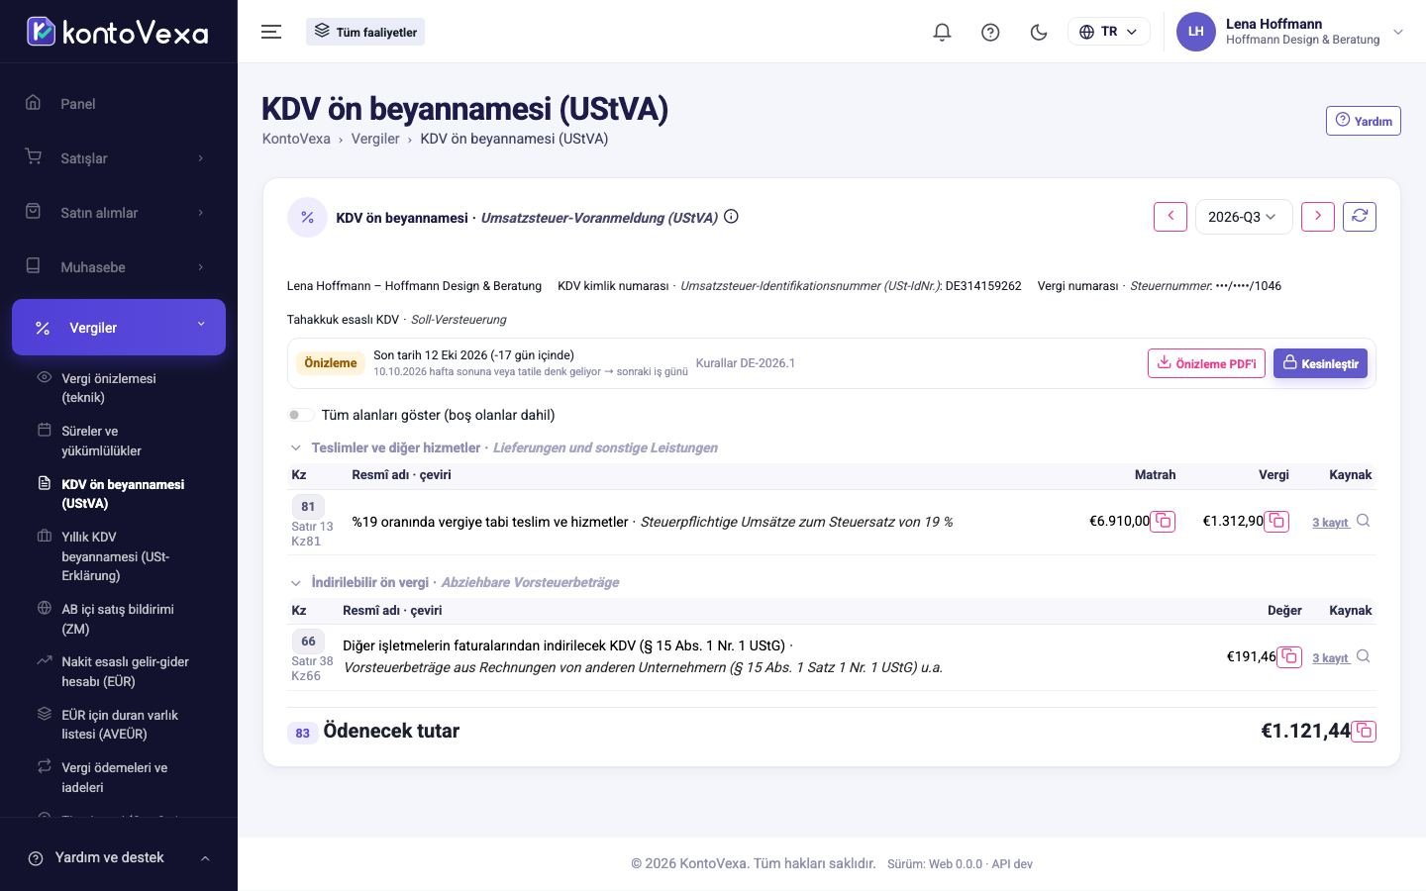Download 'Önizleme PDF'i'

[1206, 363]
